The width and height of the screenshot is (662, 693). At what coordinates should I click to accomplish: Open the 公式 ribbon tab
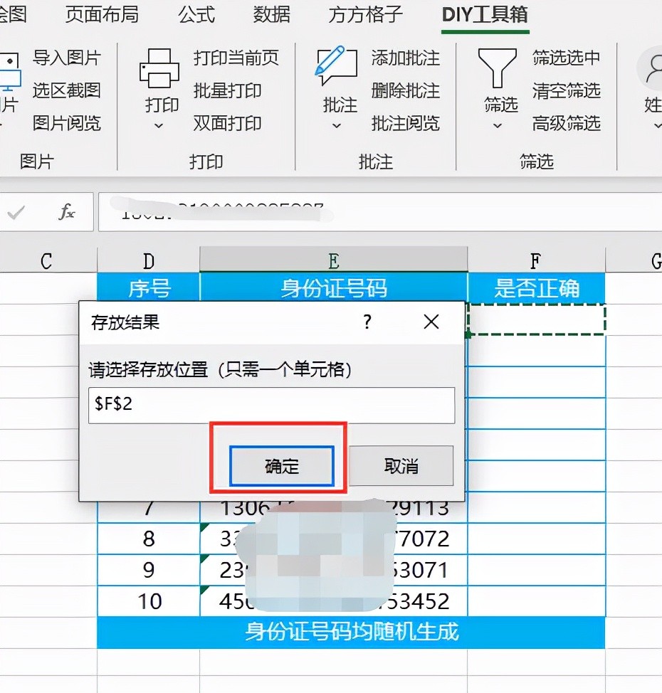[196, 14]
